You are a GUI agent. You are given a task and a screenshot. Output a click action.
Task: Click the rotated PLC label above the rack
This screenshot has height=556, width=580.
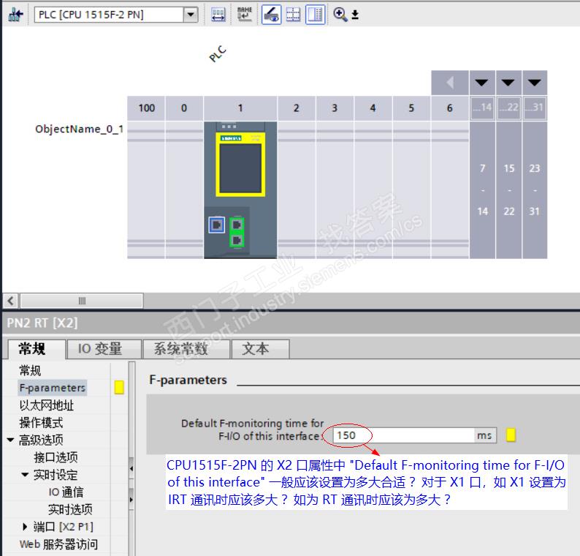point(218,53)
